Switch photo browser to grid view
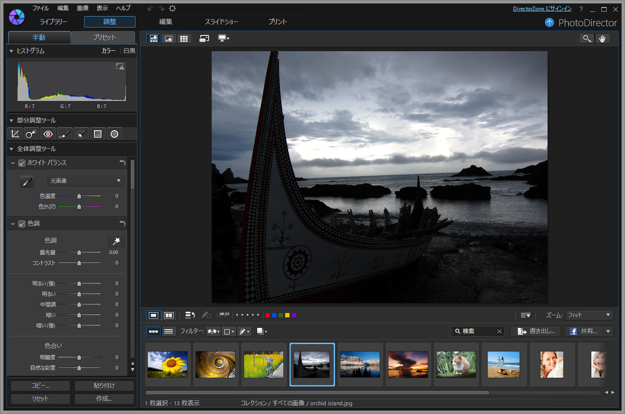This screenshot has width=625, height=414. click(x=184, y=38)
